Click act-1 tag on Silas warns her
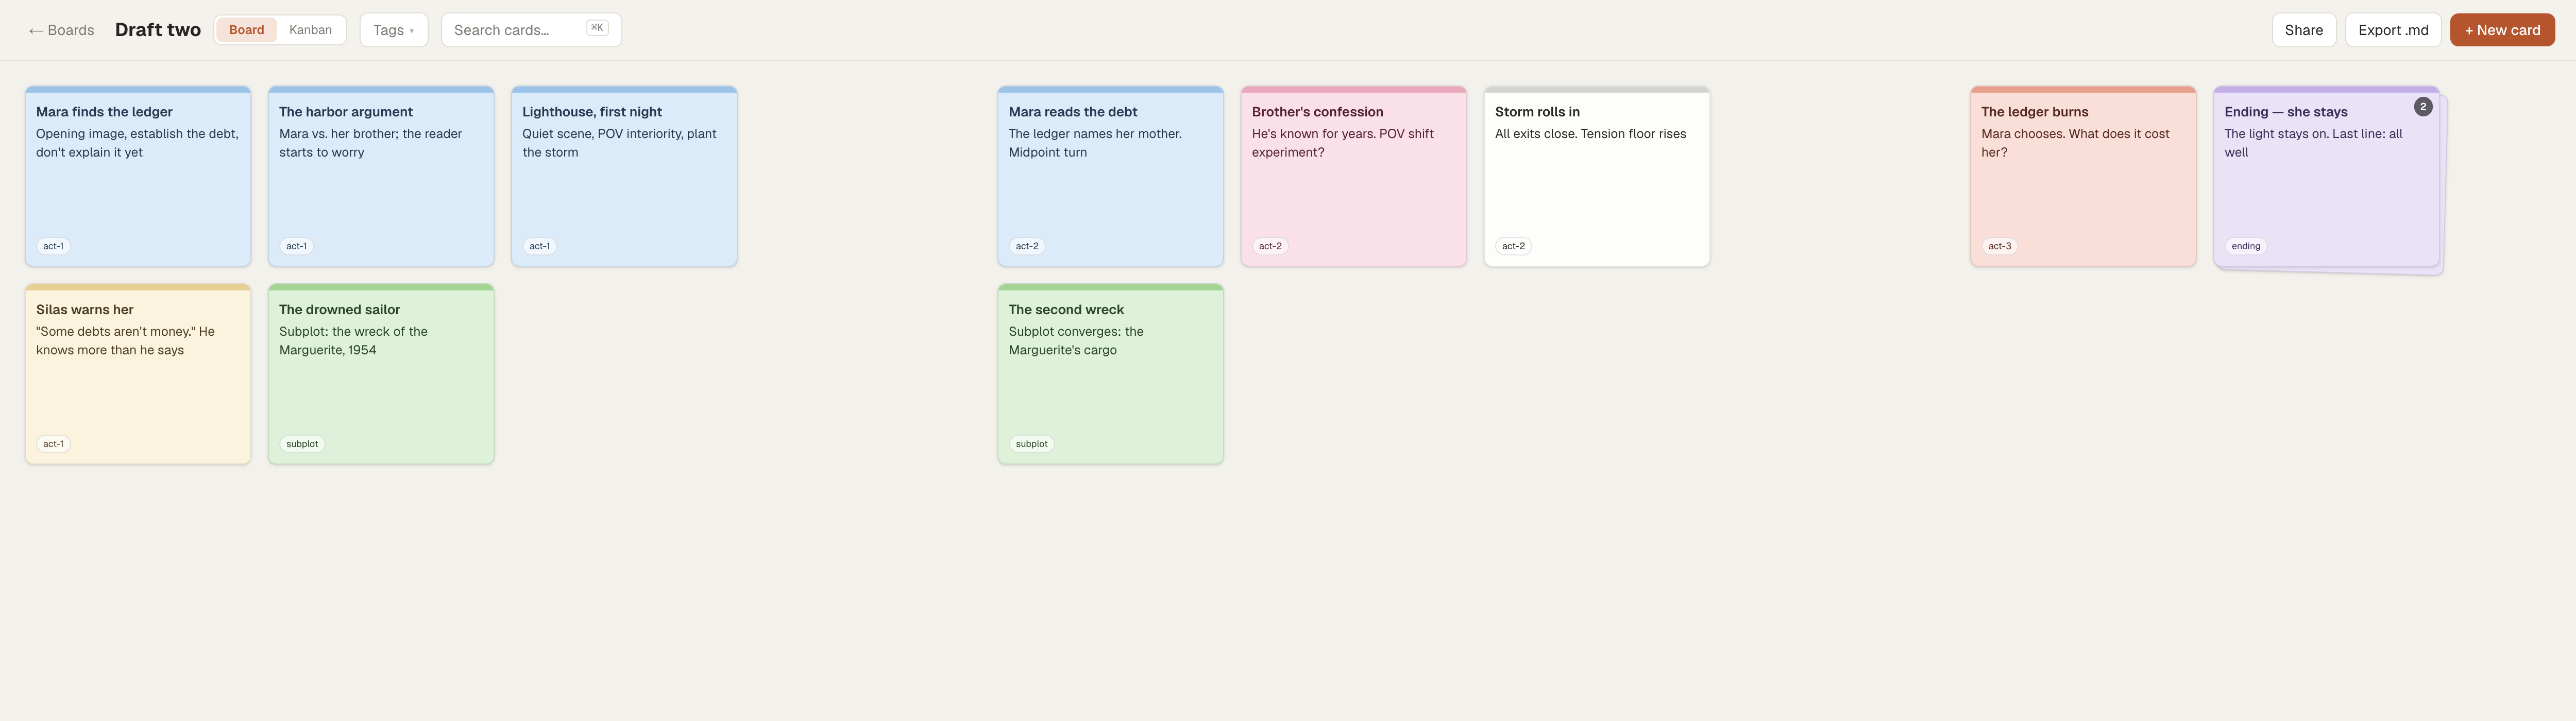This screenshot has height=721, width=2576. click(53, 444)
